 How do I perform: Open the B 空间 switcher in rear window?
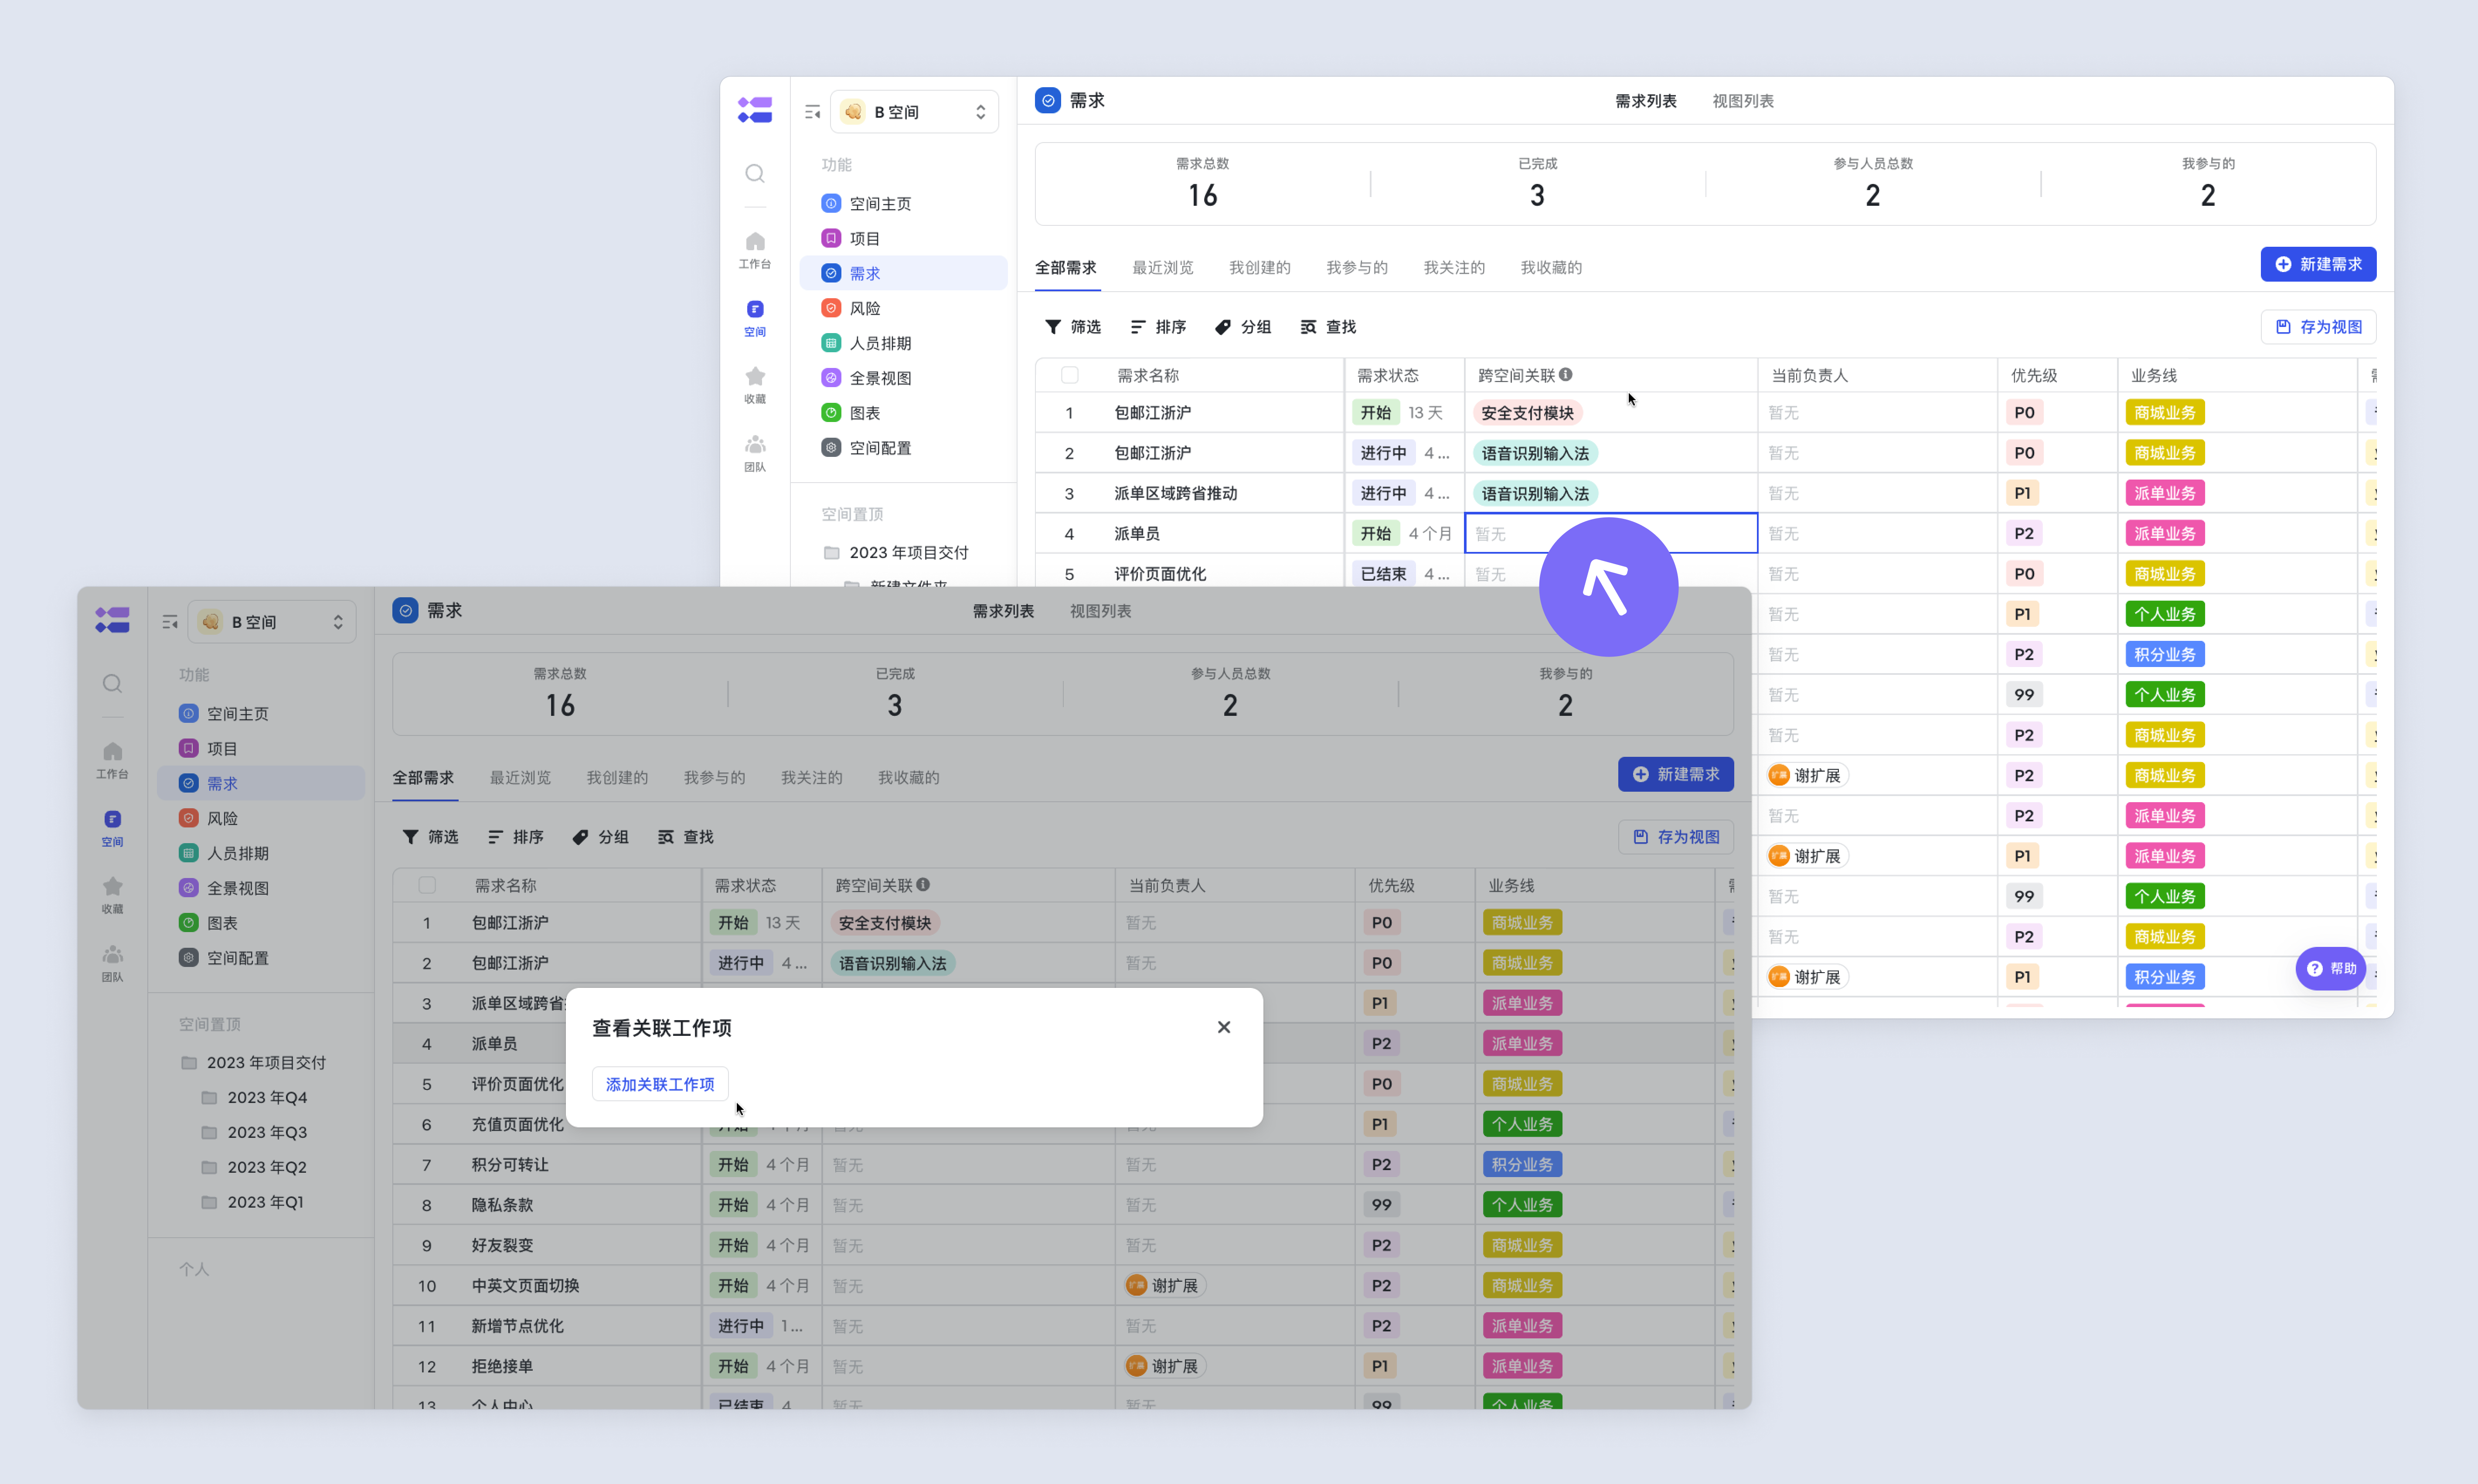coord(914,112)
